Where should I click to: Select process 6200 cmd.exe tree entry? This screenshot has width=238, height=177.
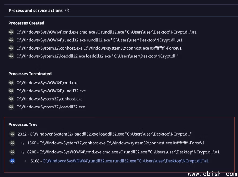[x=123, y=152]
